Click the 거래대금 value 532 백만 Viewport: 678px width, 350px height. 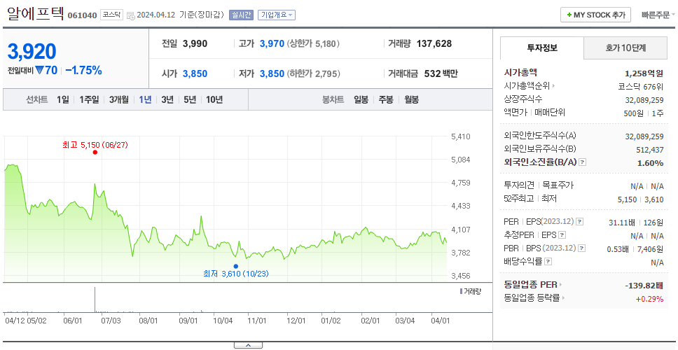tap(441, 74)
